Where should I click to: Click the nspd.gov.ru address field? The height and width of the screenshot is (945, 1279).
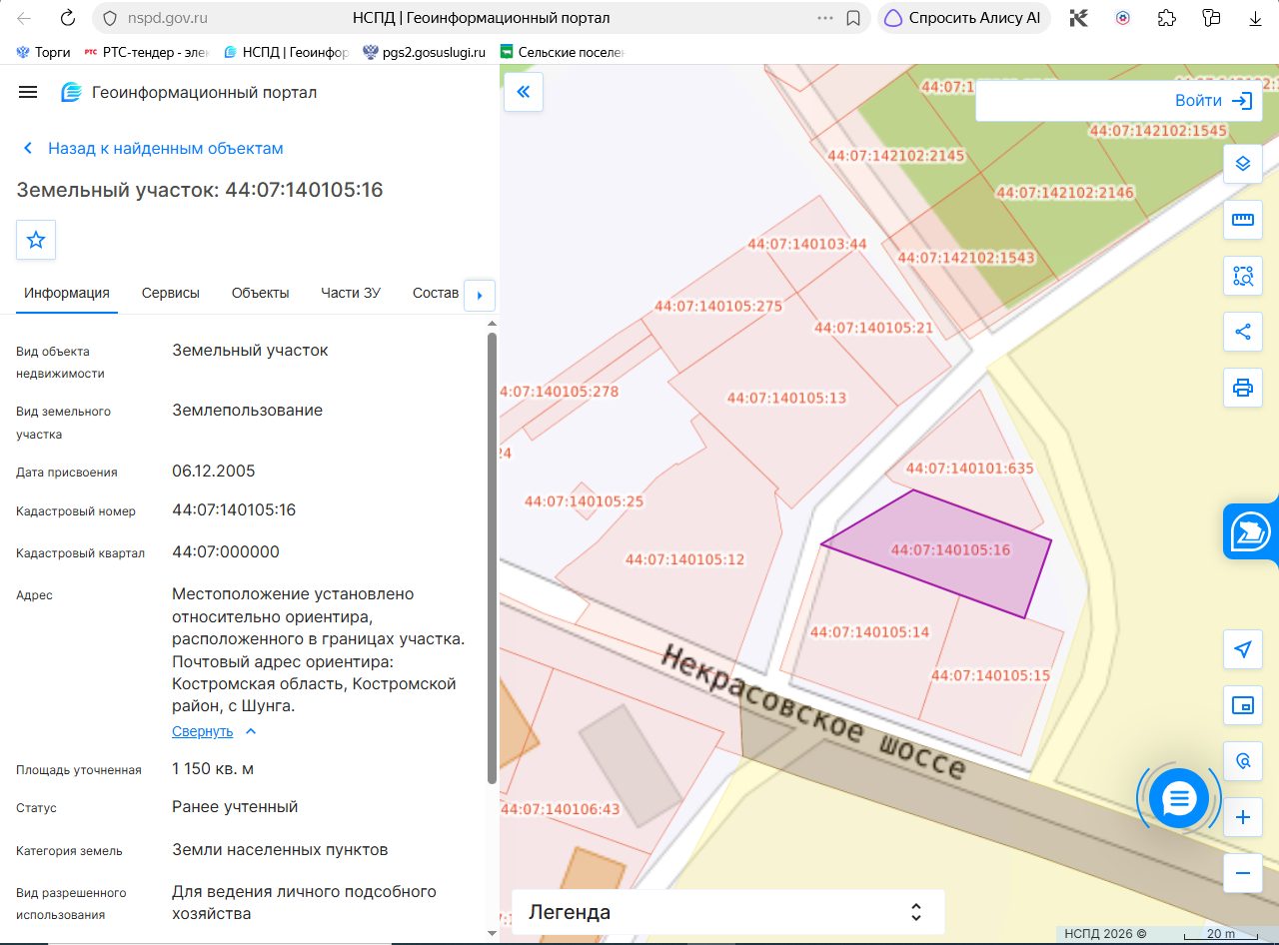[x=168, y=18]
